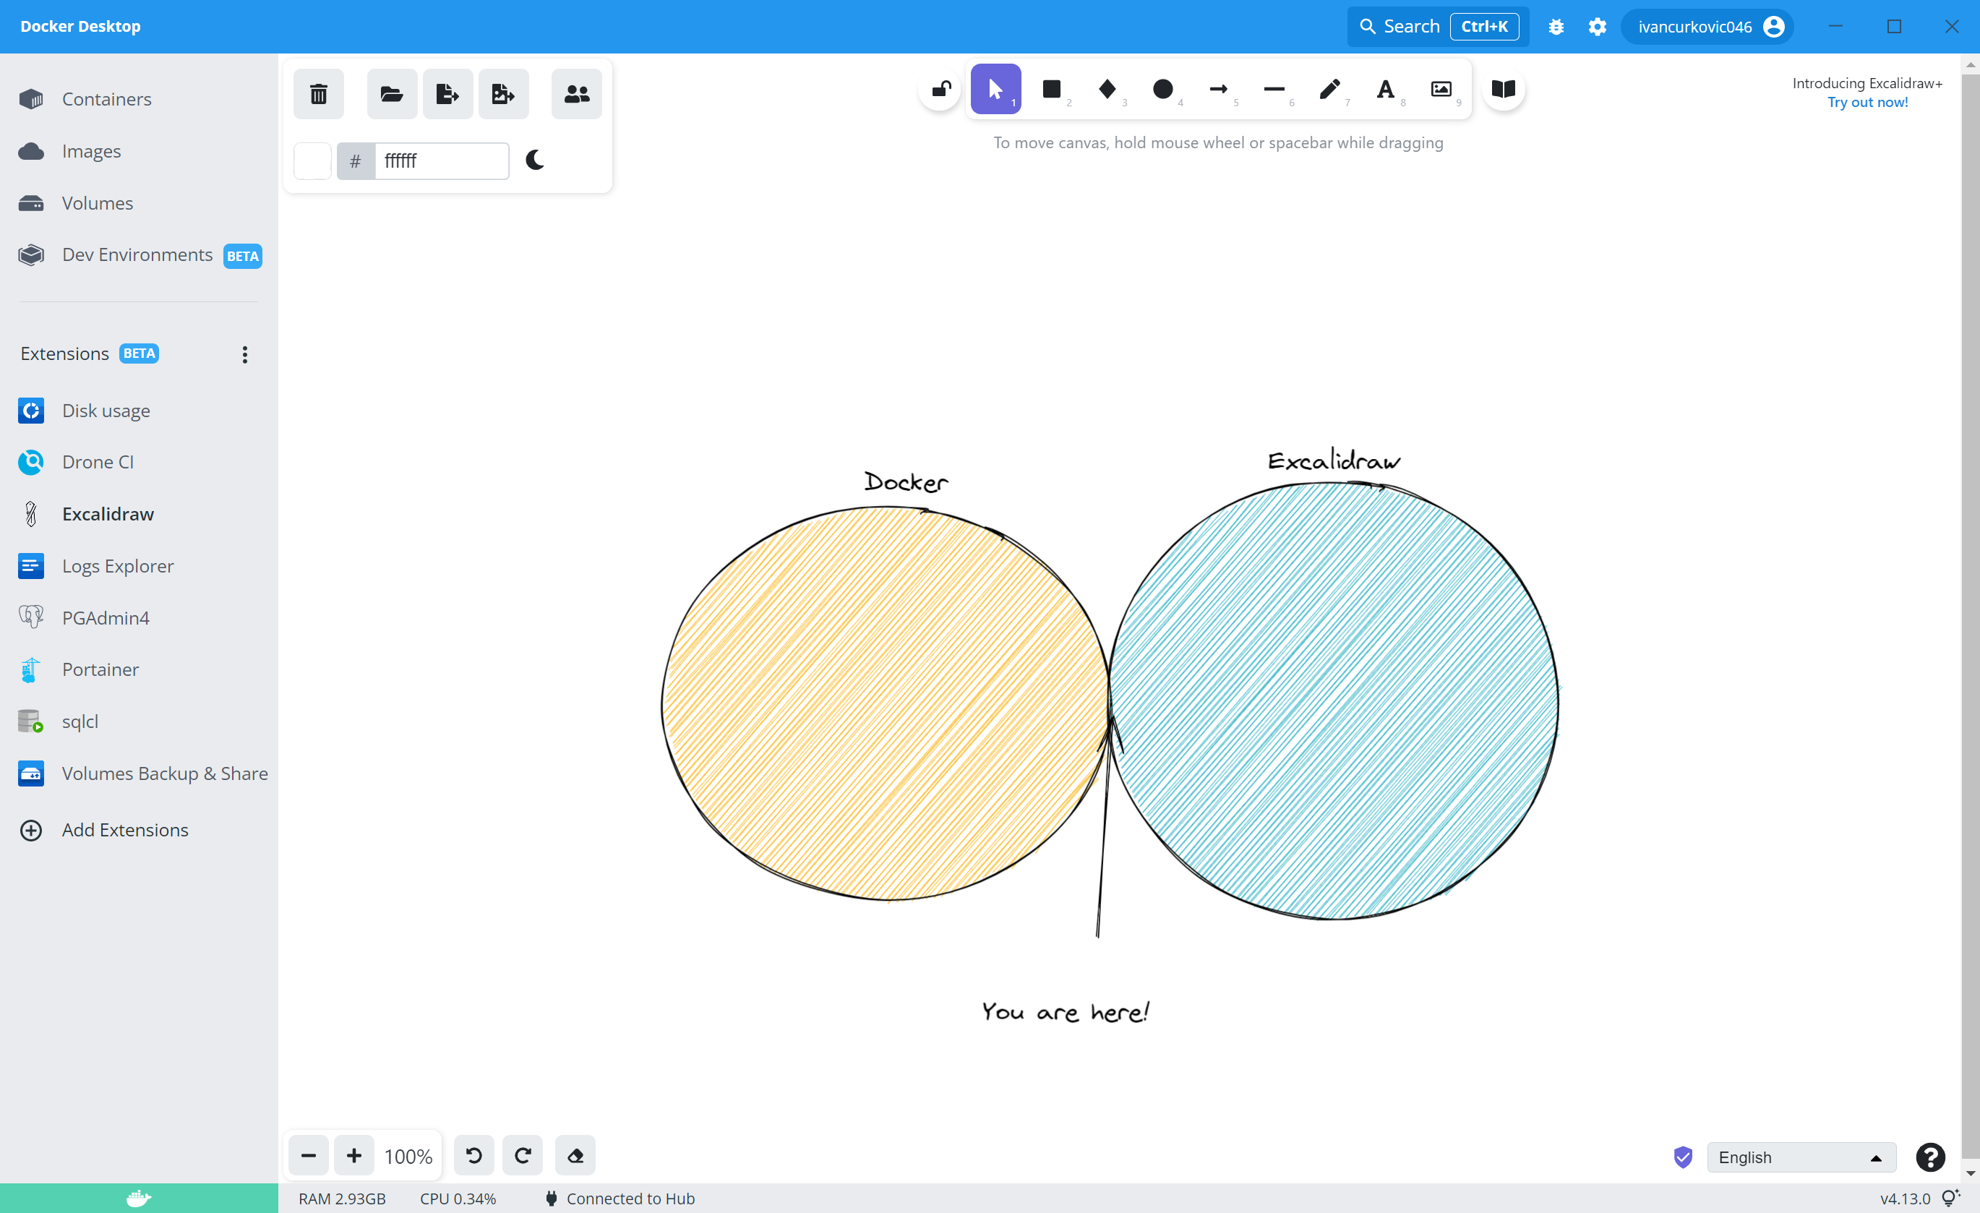Open the English language dropdown

pos(1801,1157)
